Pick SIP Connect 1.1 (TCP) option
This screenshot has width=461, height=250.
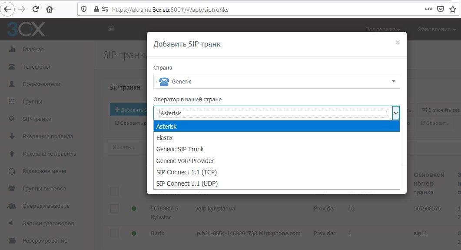276,172
